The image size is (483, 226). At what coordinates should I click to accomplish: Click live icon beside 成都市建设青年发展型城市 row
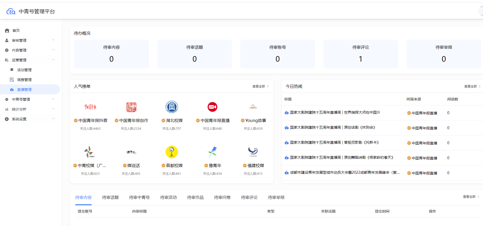click(287, 173)
